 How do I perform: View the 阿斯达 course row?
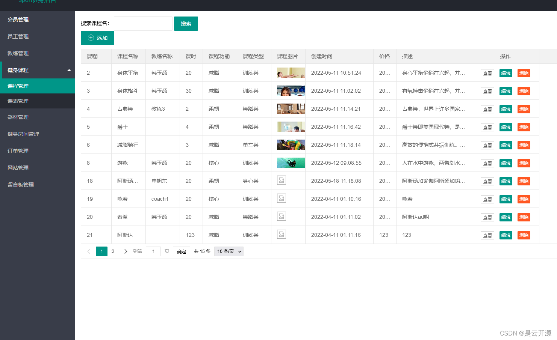pos(487,235)
